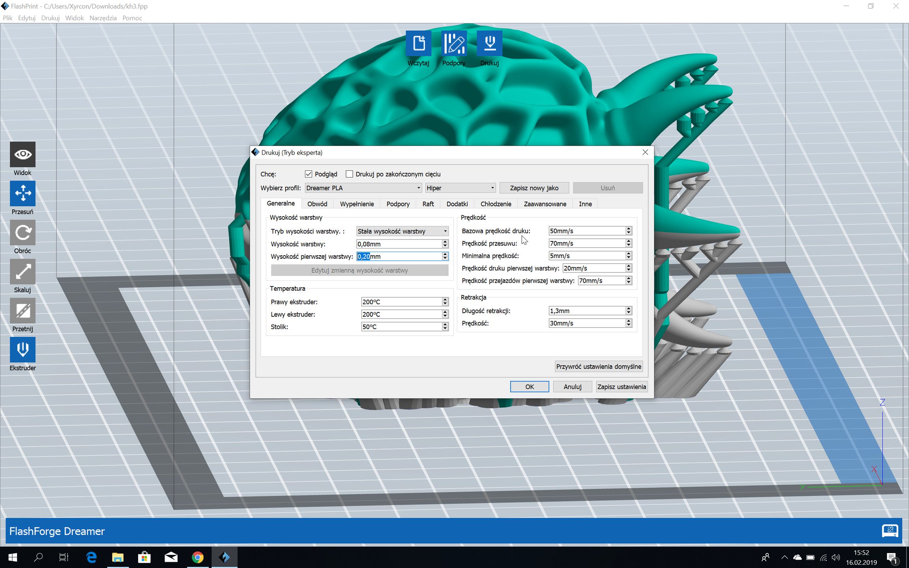Increase Bazowa prędkość druku with stepper arrow
This screenshot has height=568, width=909.
[628, 229]
